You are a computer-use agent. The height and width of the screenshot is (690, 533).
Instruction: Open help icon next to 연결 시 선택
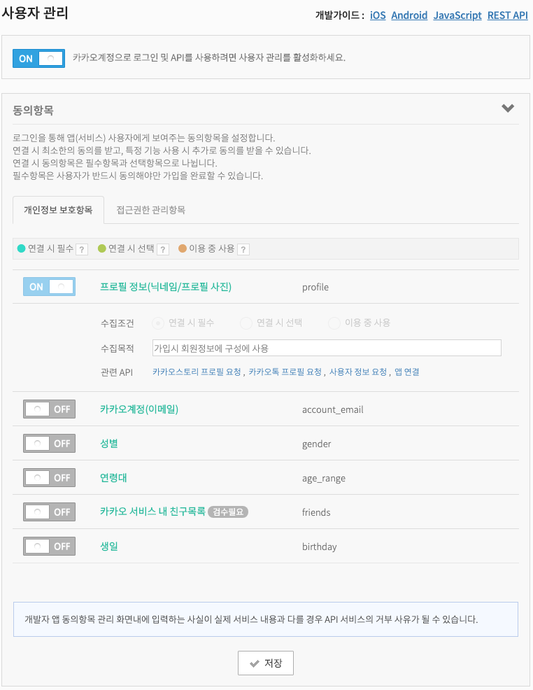click(163, 250)
